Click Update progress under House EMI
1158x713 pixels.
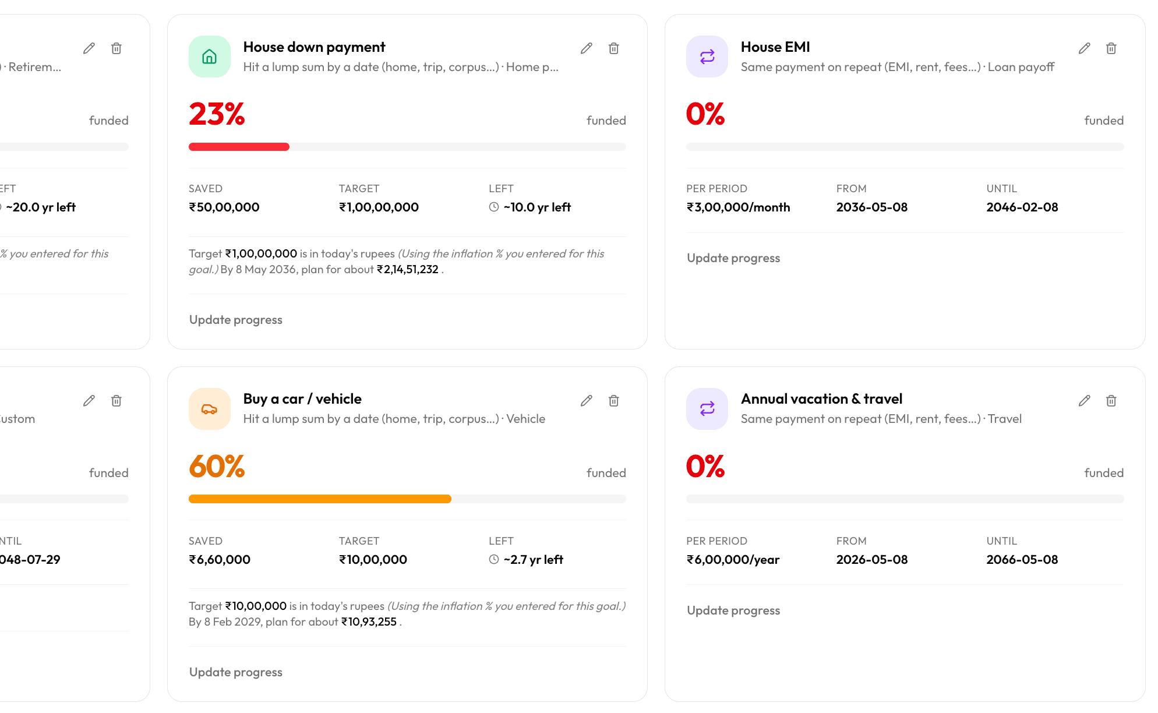(x=733, y=258)
